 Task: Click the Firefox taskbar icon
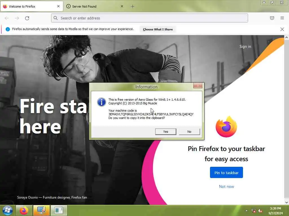click(24, 210)
